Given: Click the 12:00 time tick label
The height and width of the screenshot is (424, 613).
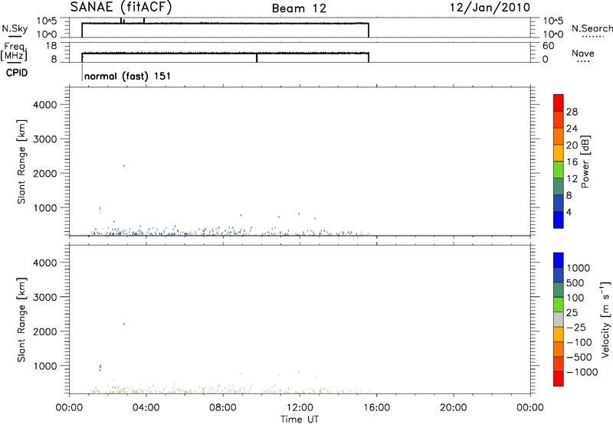Looking at the screenshot, I should [300, 408].
